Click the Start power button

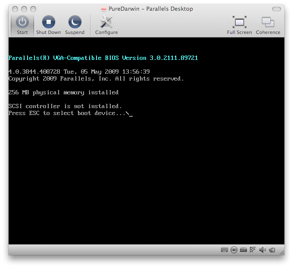[x=22, y=25]
